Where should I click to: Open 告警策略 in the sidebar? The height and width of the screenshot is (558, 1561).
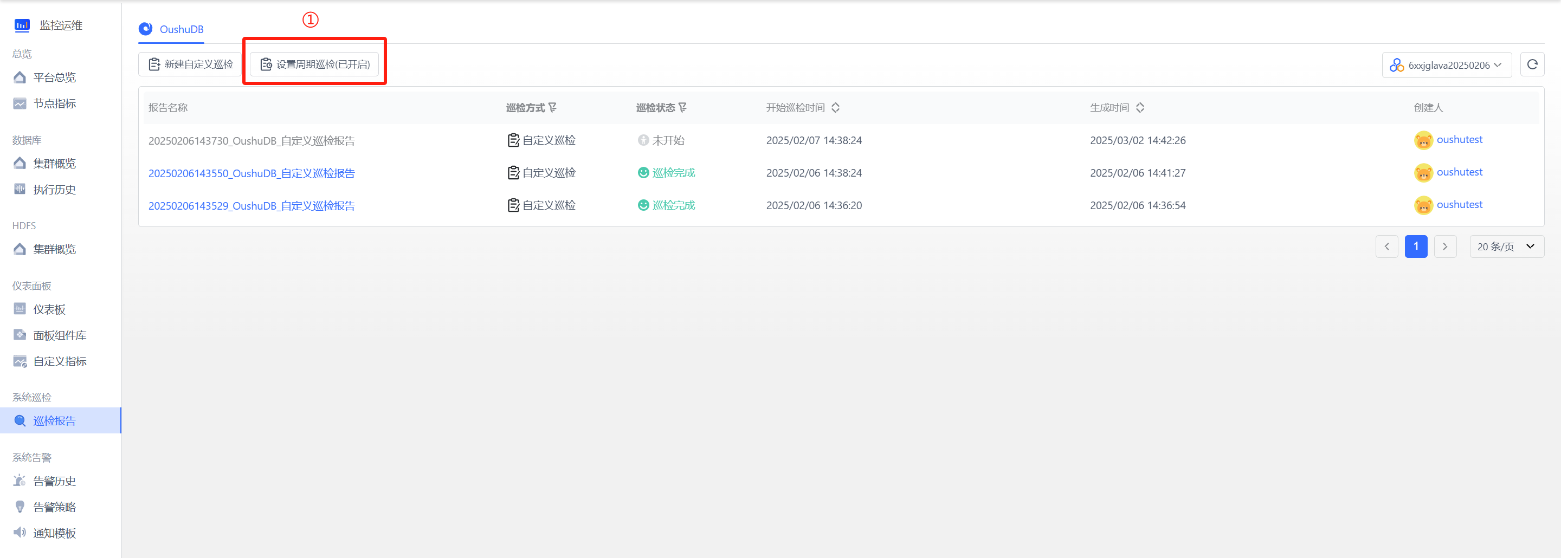tap(54, 507)
